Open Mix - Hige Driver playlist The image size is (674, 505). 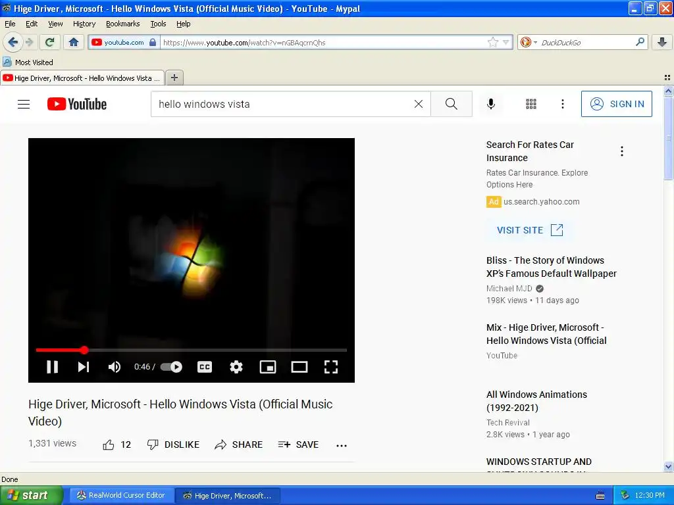(x=546, y=334)
